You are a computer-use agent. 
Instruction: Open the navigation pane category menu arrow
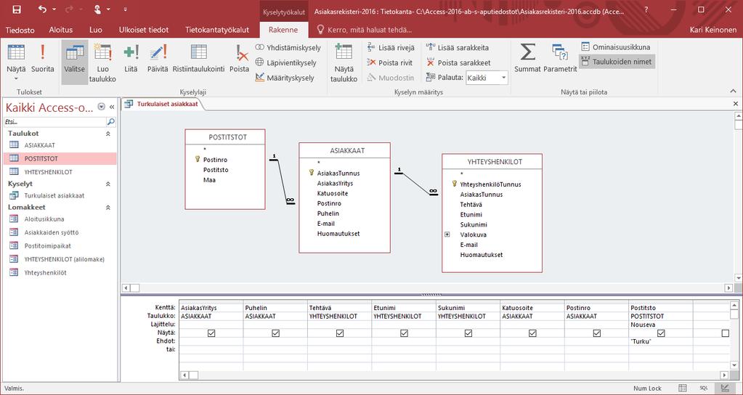(x=101, y=107)
